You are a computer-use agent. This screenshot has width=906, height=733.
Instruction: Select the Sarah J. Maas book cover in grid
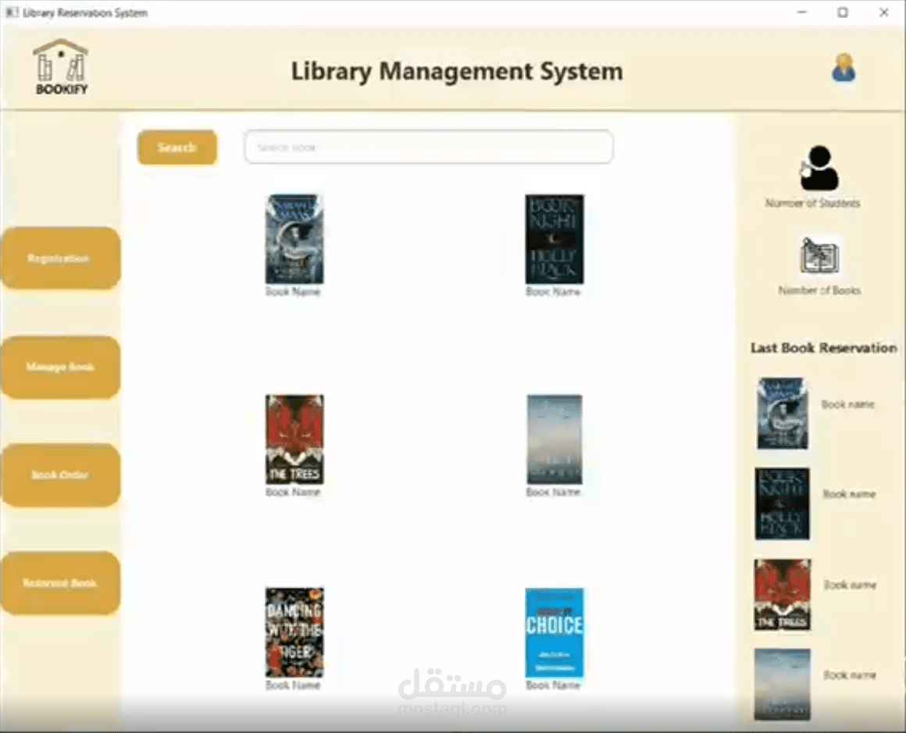(x=294, y=239)
